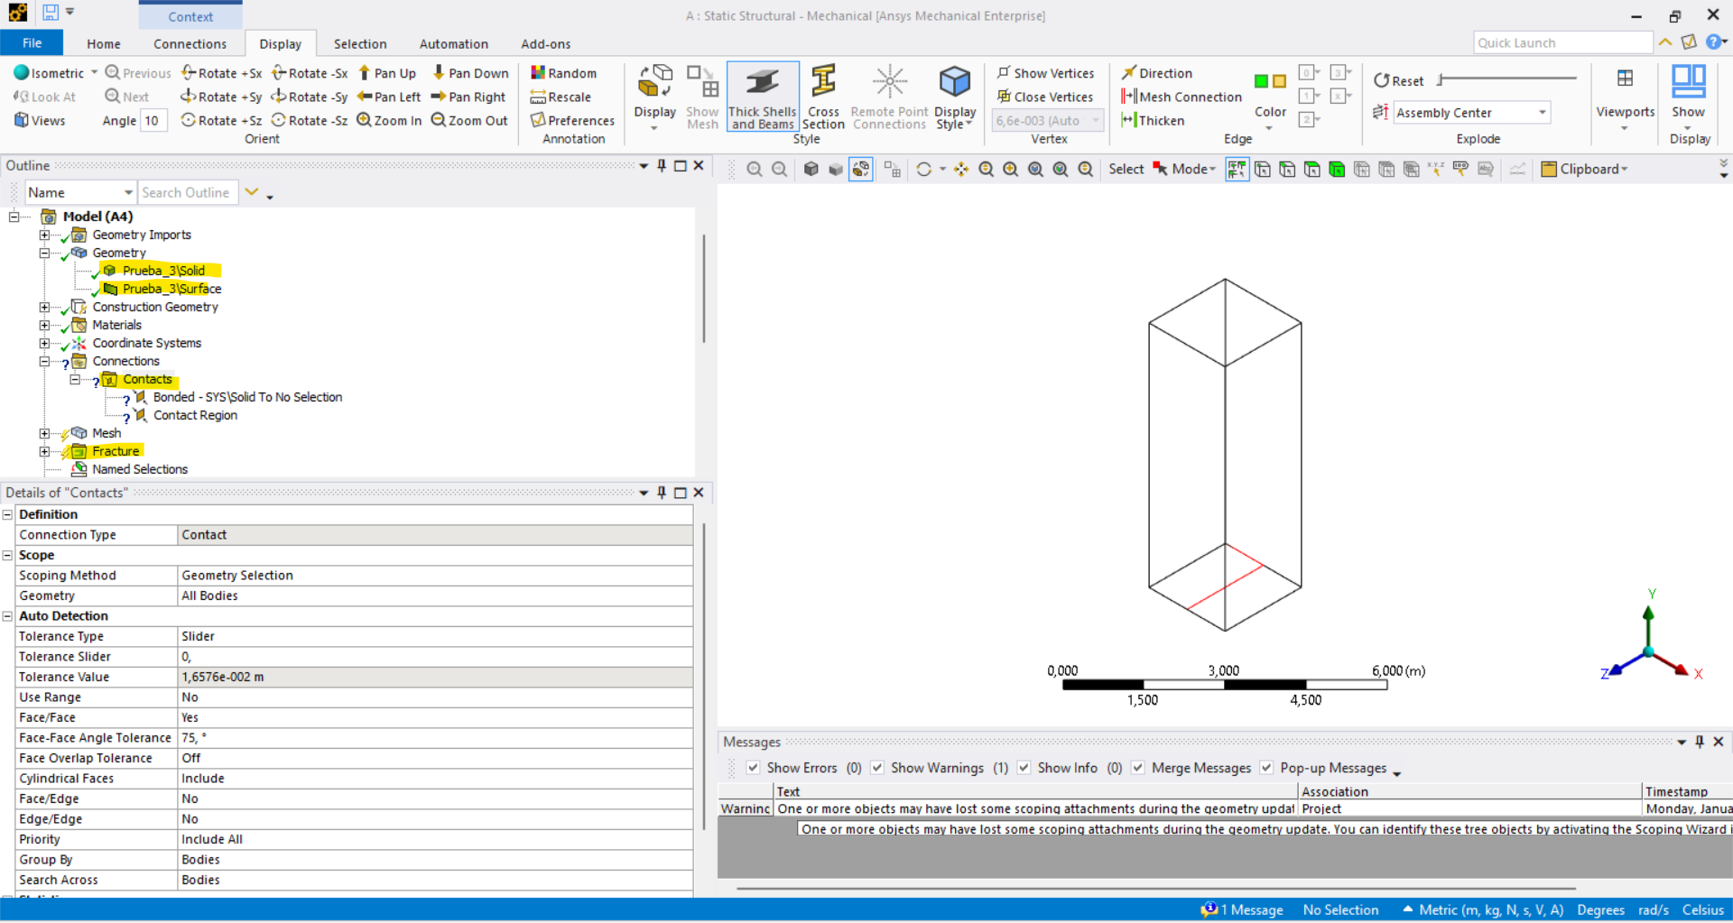Viewport: 1733px width, 923px height.
Task: Click the Search Outline input field
Action: point(187,192)
